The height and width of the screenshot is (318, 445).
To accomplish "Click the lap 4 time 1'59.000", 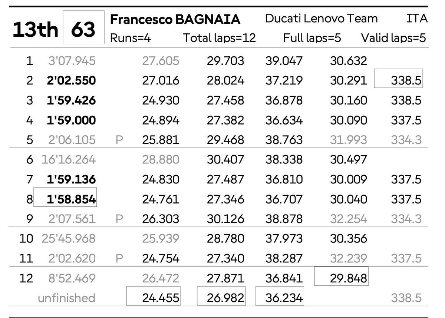I will point(71,120).
